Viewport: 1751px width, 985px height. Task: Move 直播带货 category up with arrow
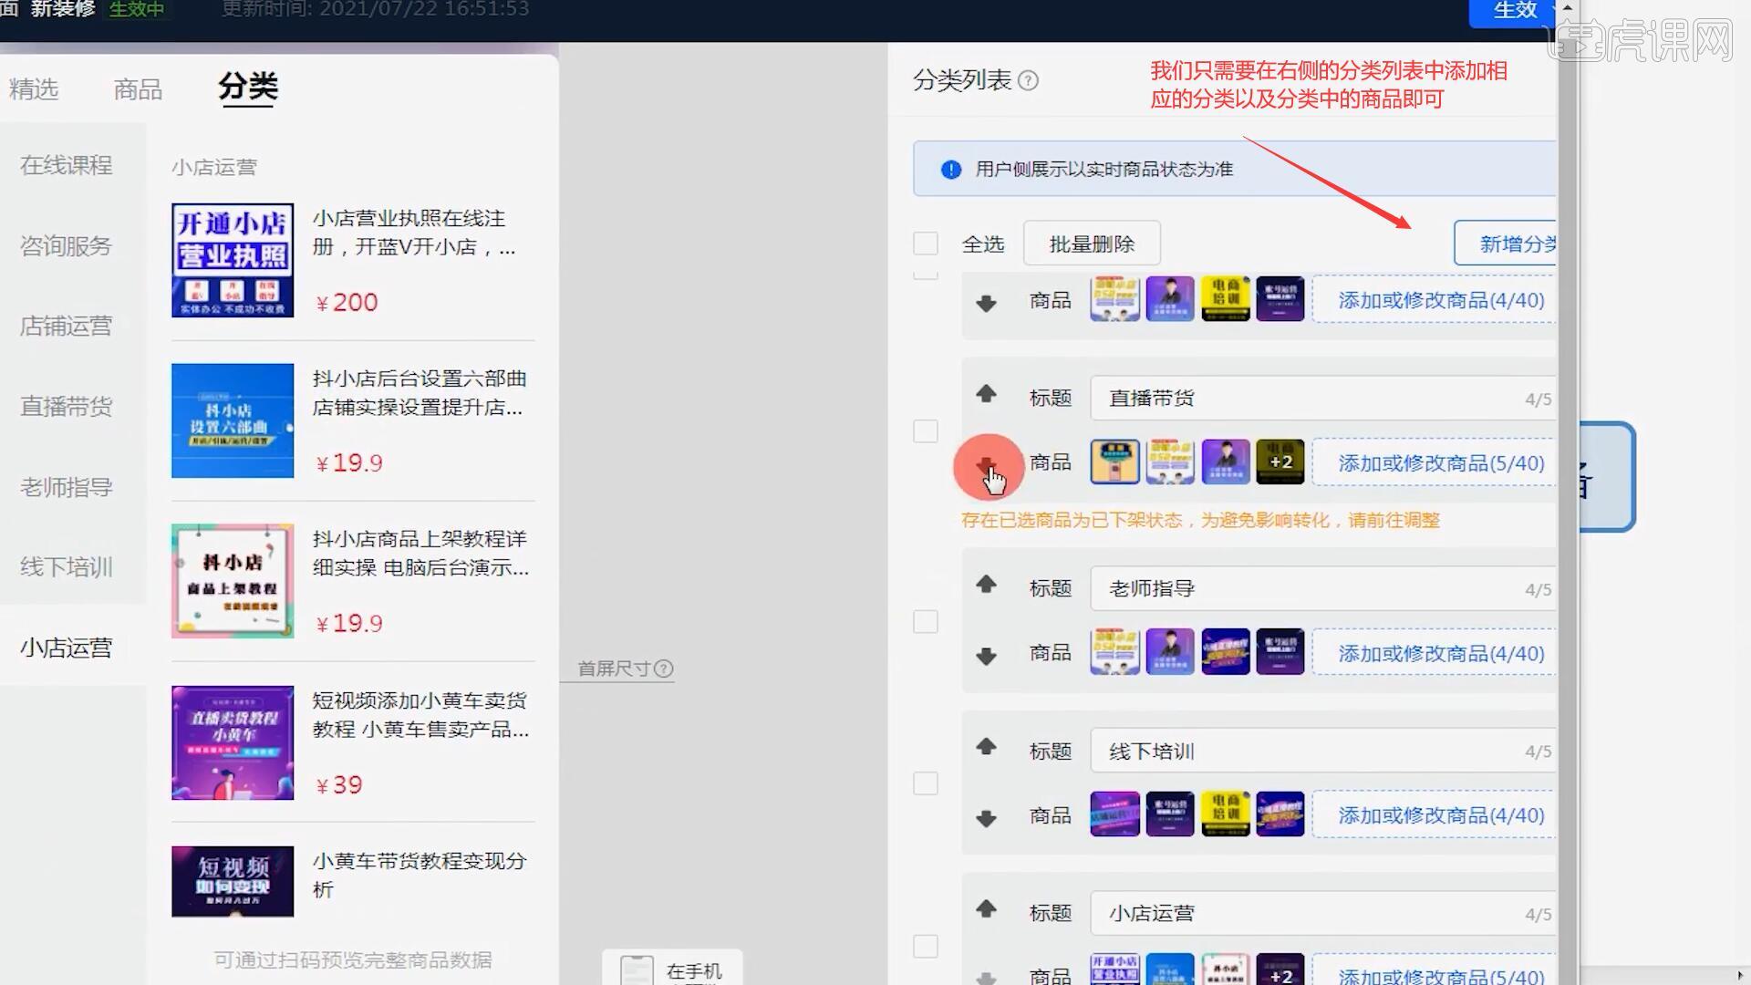pyautogui.click(x=986, y=394)
